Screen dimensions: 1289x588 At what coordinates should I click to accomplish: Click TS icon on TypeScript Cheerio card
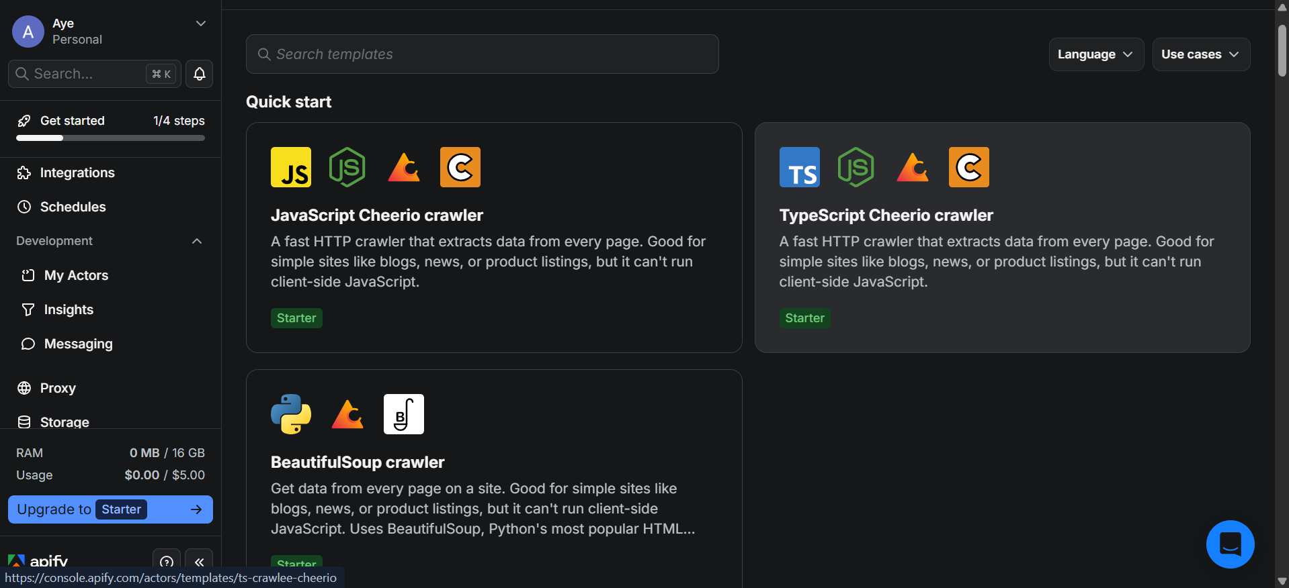(800, 167)
